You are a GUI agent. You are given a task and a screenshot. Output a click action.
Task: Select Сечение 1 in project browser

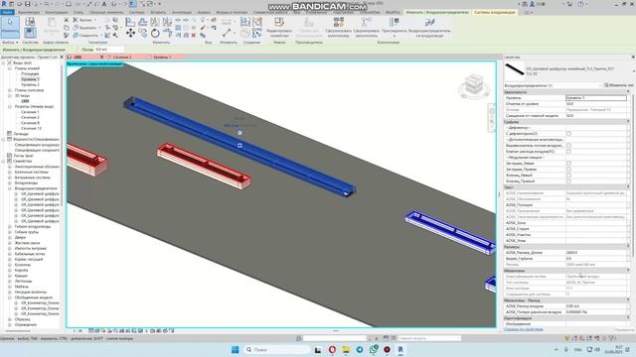30,112
